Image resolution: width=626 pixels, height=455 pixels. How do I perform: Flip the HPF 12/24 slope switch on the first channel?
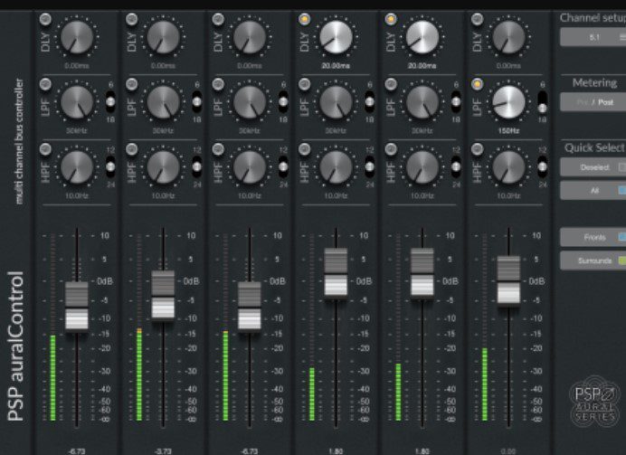pyautogui.click(x=110, y=166)
